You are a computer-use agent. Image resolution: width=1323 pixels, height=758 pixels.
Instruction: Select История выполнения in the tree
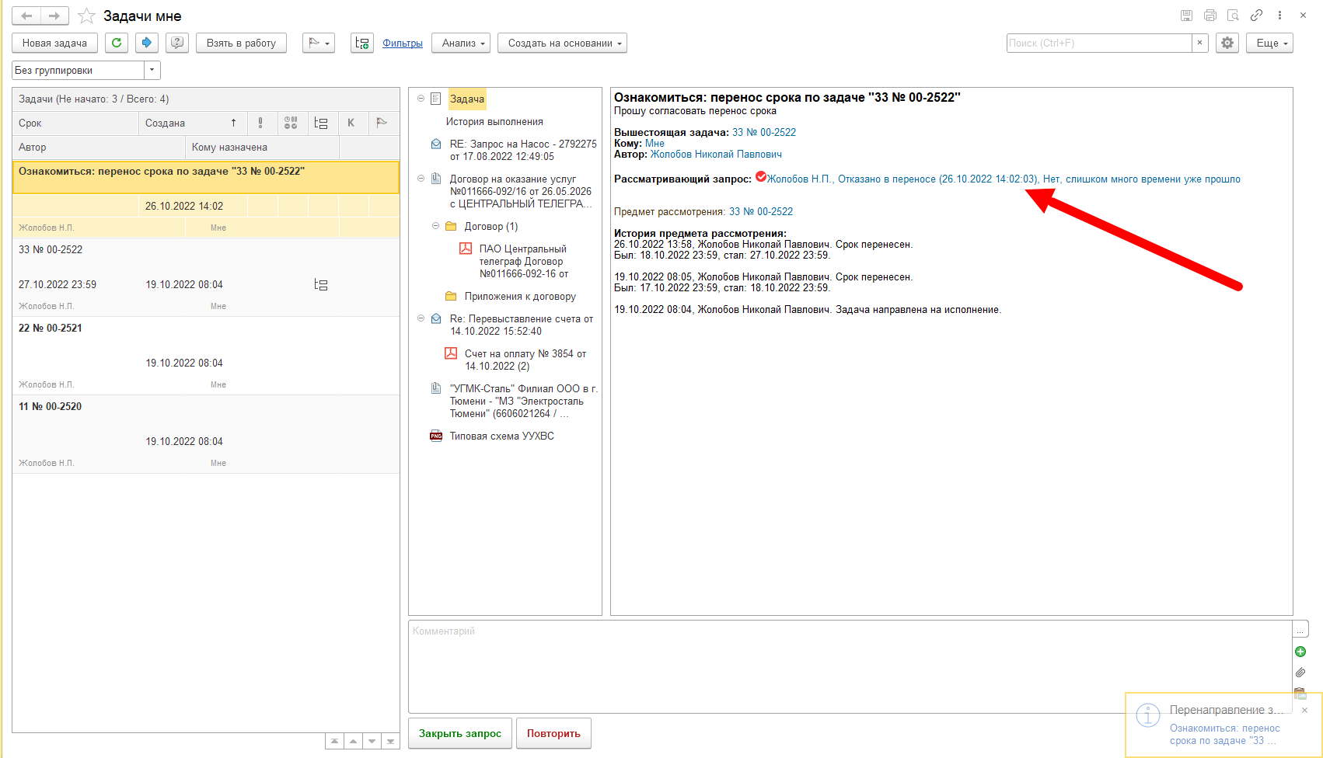tap(494, 121)
